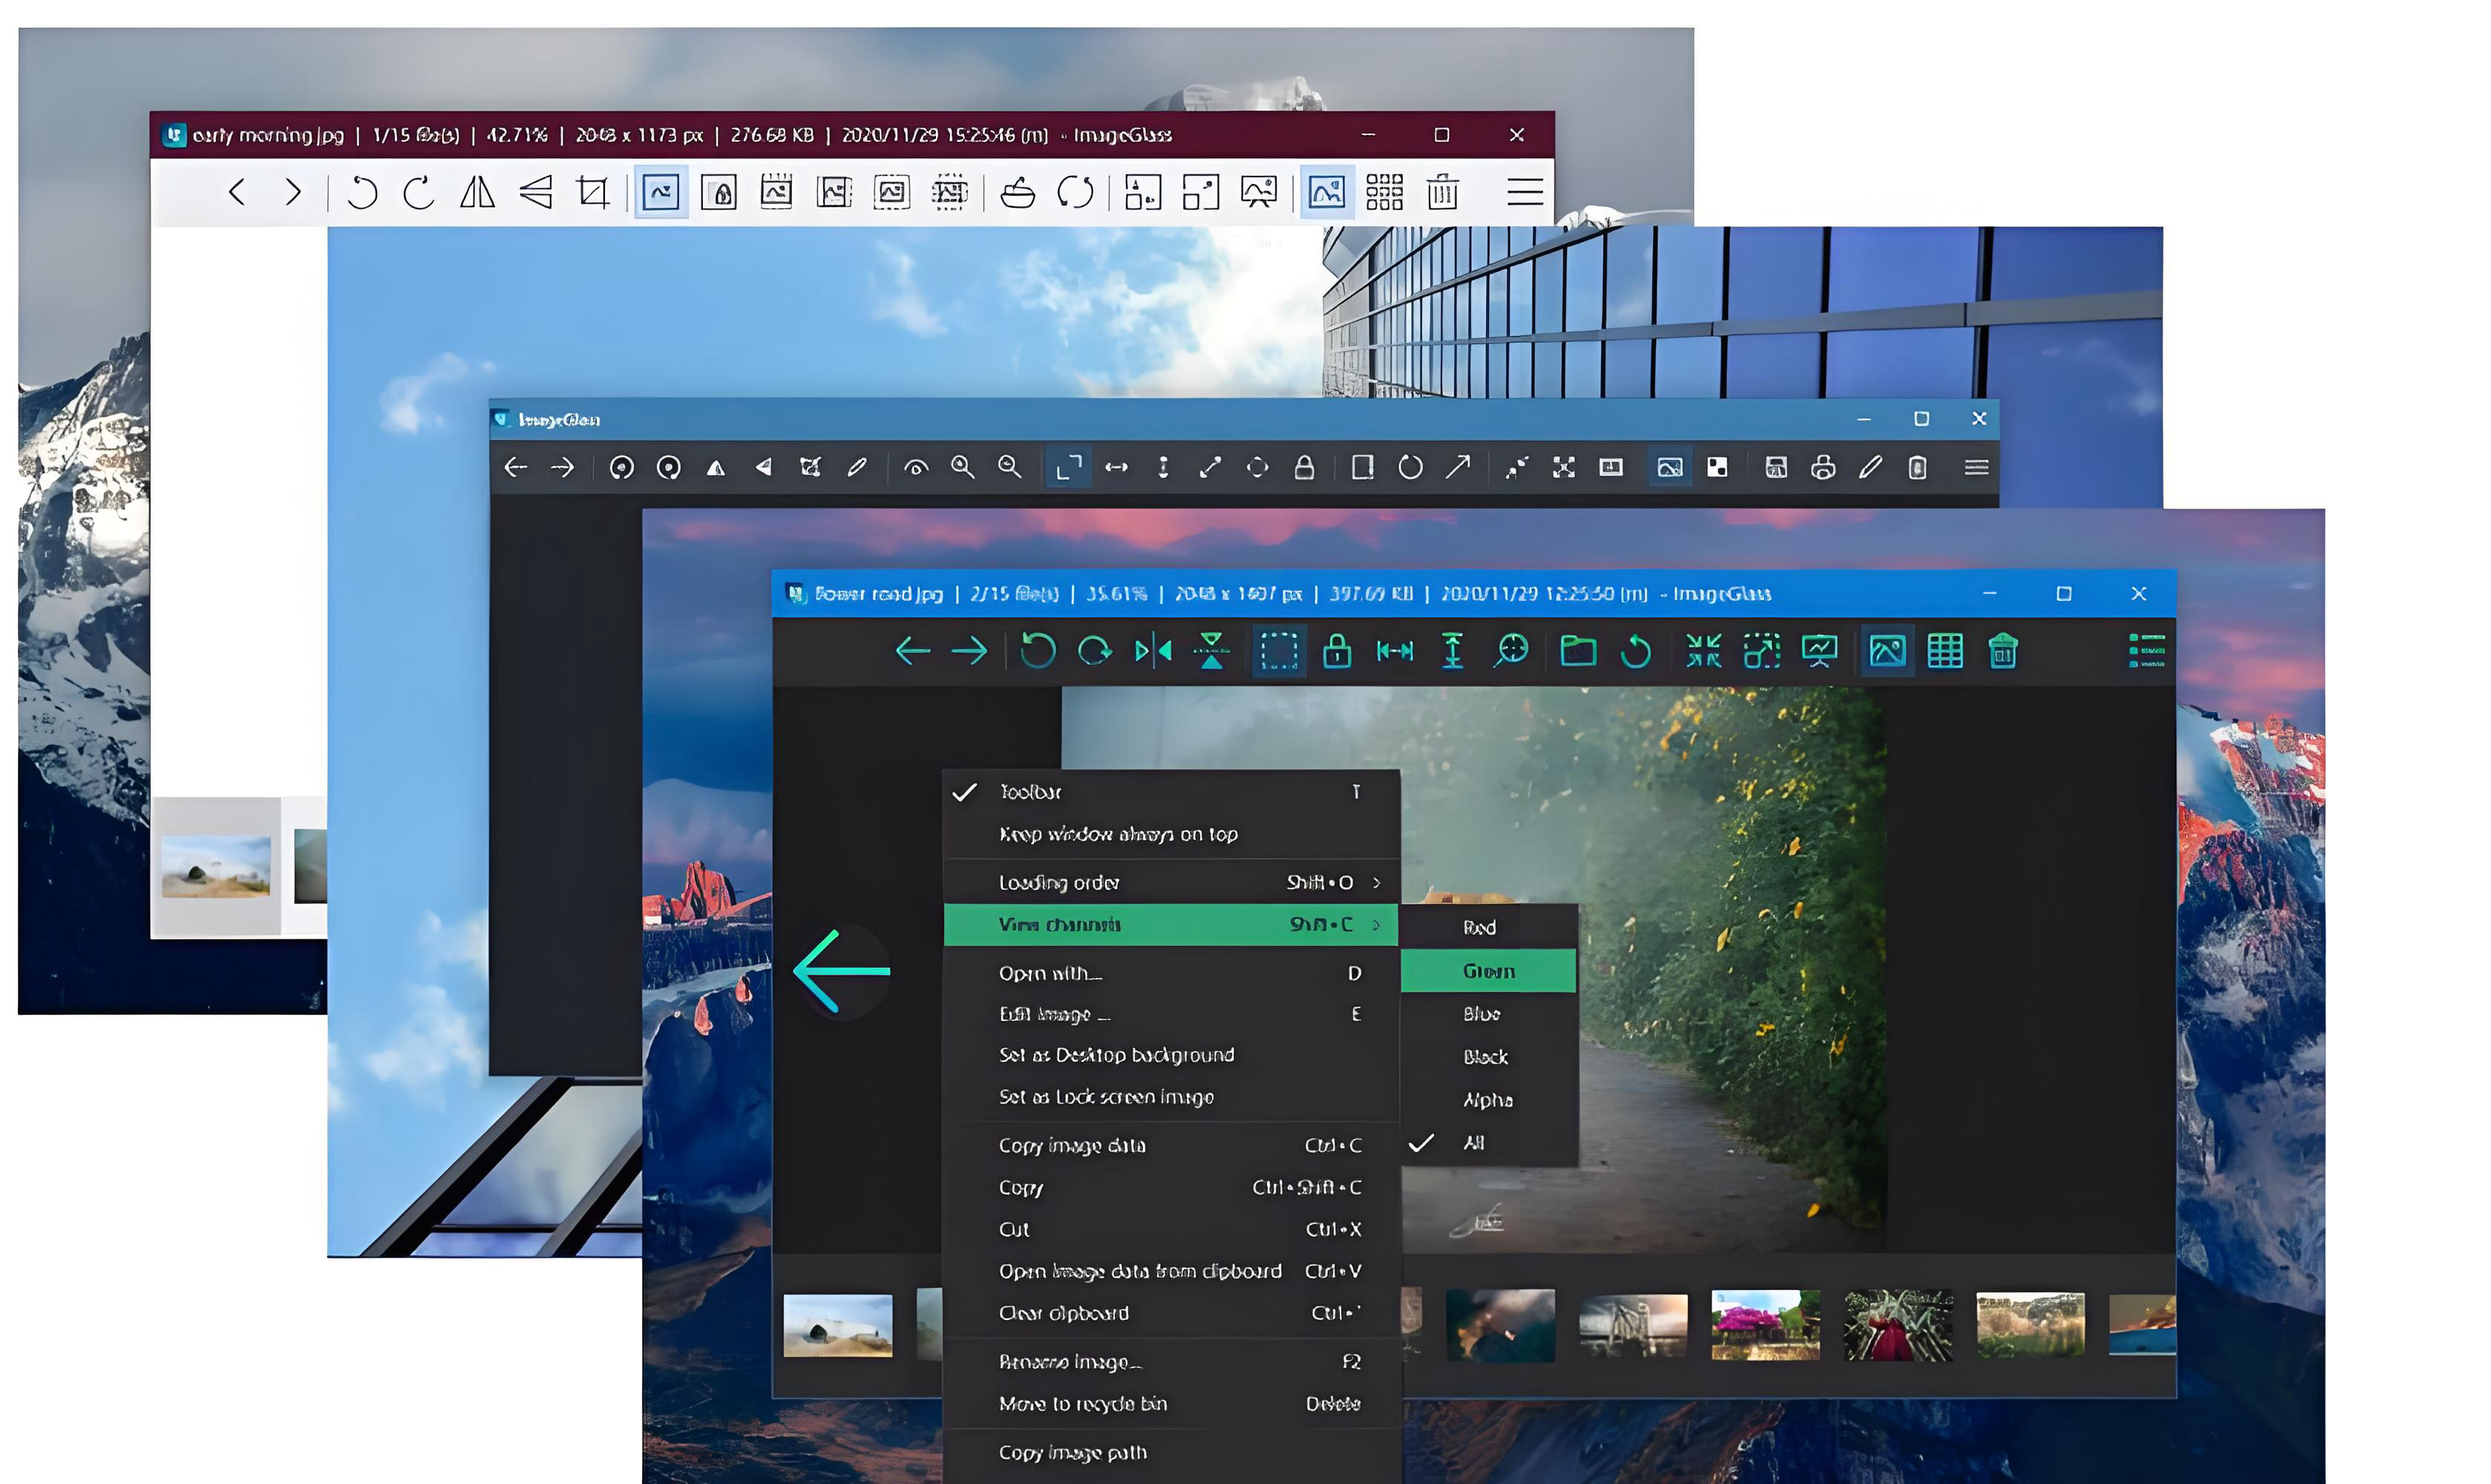Click the trash delete icon in the light toolbar
The height and width of the screenshot is (1484, 2491).
(1441, 192)
